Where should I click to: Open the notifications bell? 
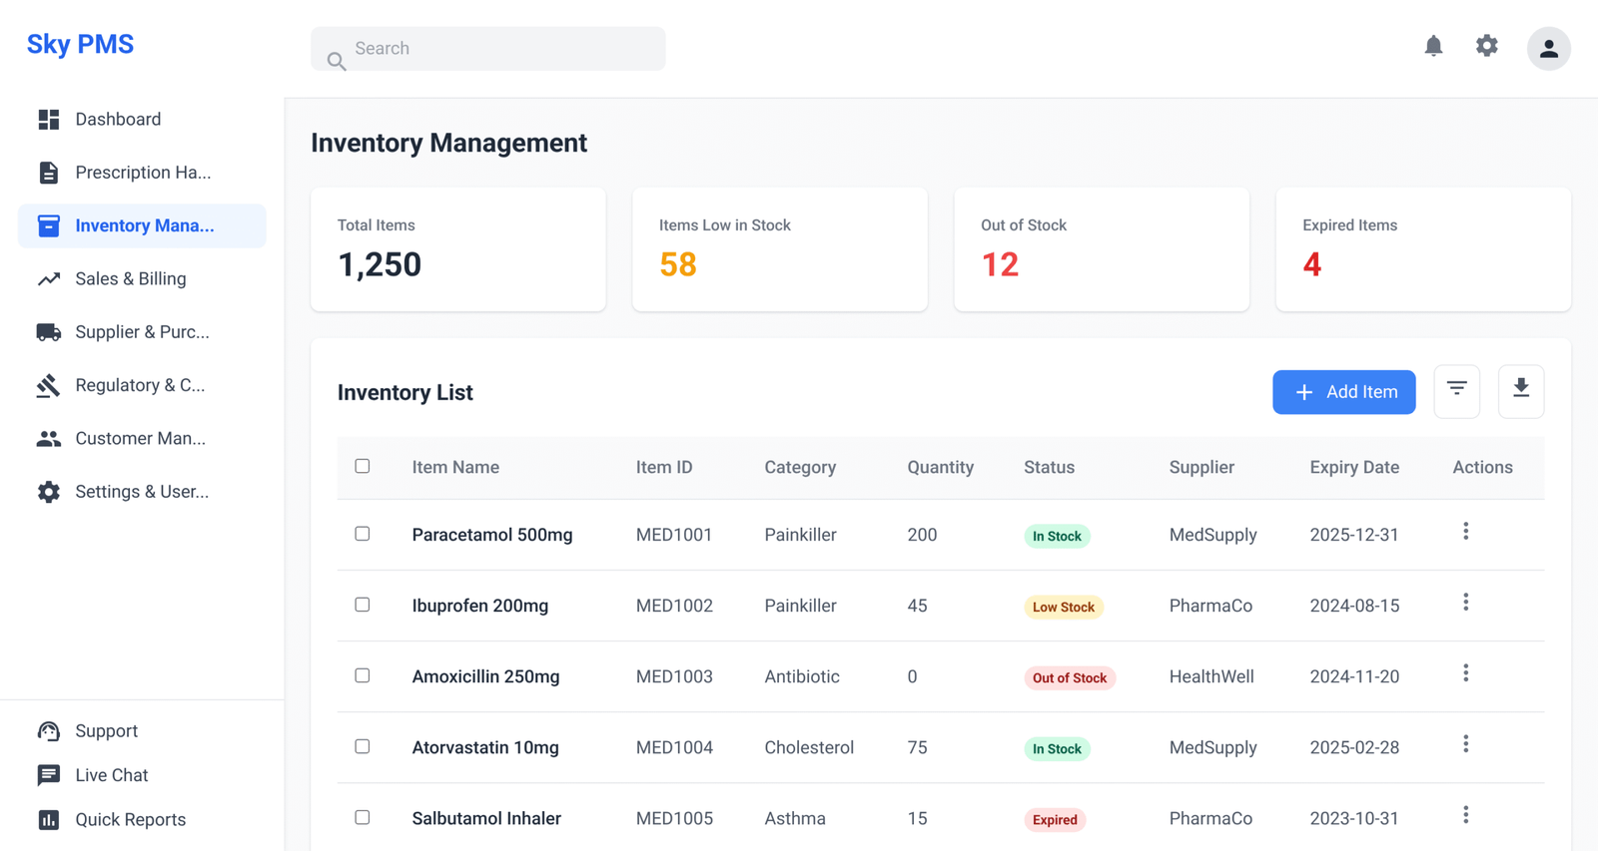[x=1433, y=47]
